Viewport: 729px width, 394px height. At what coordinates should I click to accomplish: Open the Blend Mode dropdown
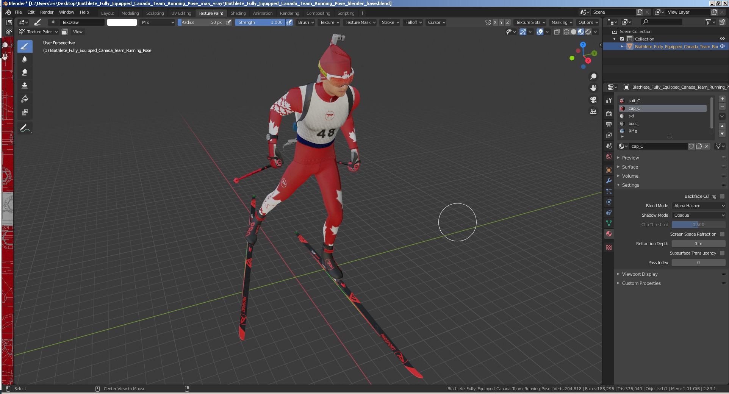point(699,206)
